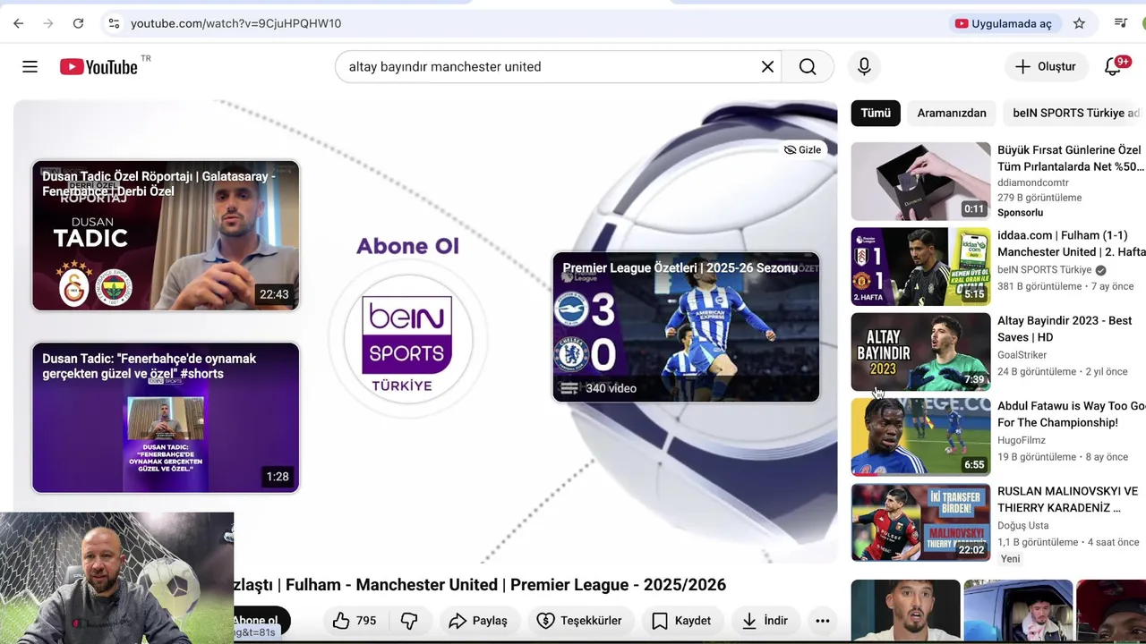Click 'Abone ol' subscribe button under video
Image resolution: width=1146 pixels, height=644 pixels.
tap(261, 620)
